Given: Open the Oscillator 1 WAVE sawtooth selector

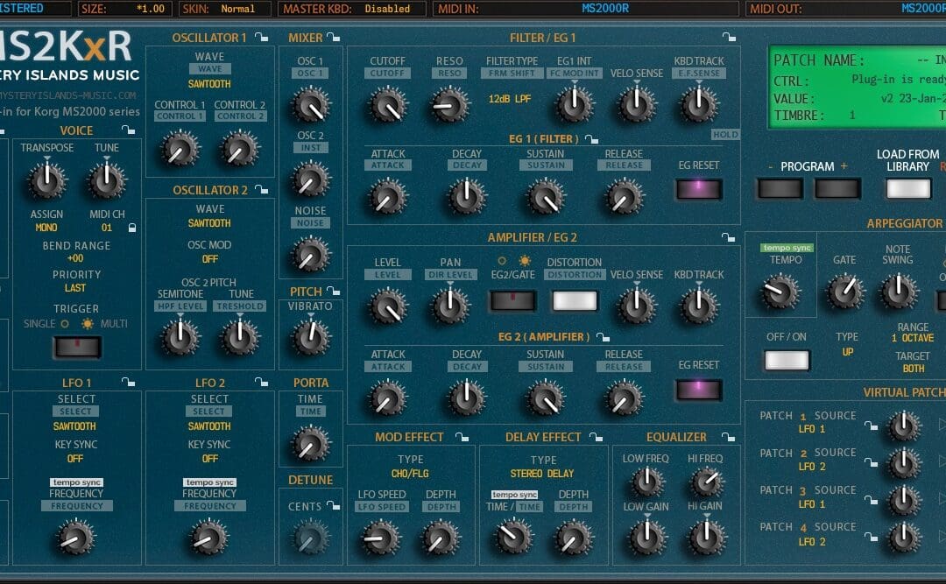Looking at the screenshot, I should 208,83.
